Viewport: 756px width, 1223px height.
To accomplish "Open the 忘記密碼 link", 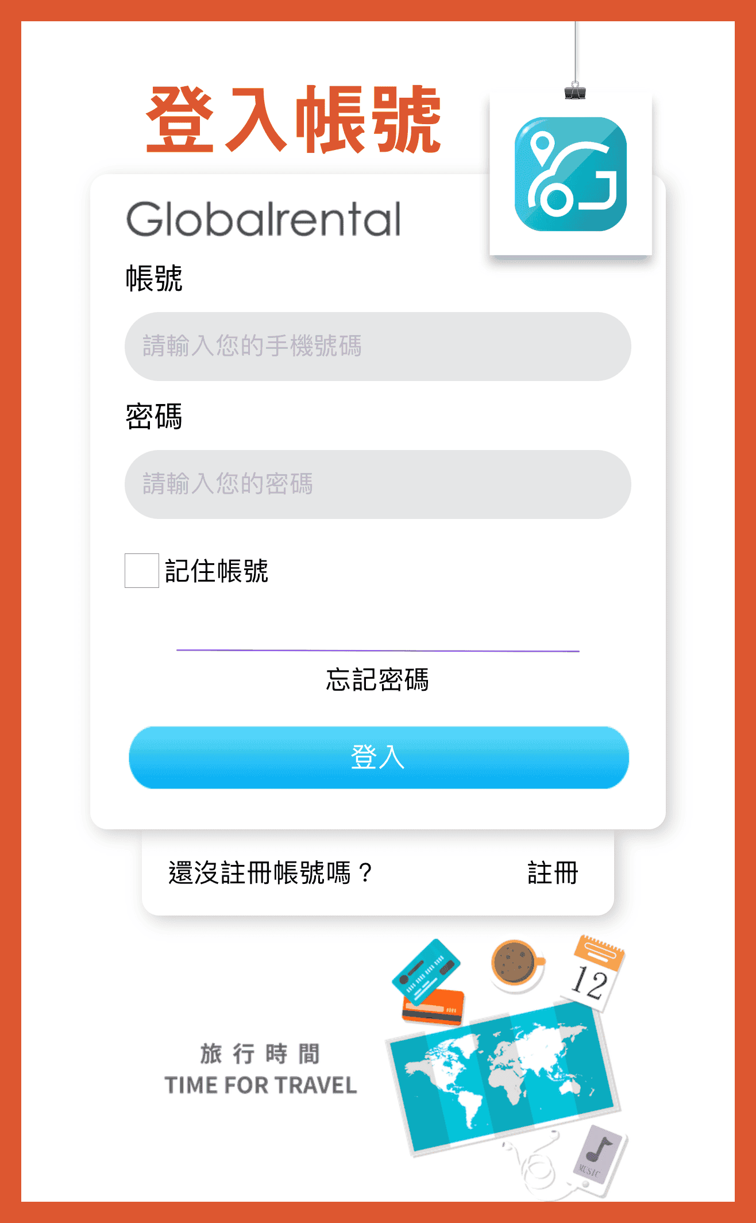I will [x=377, y=679].
